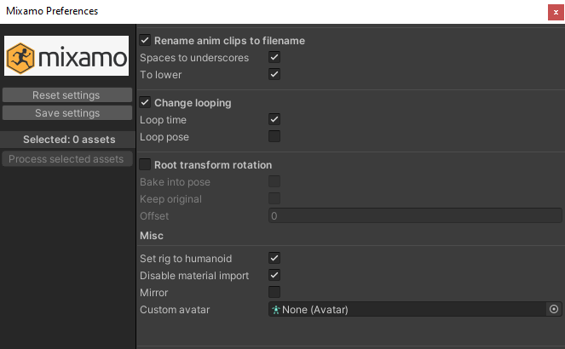Toggle Set rig to humanoid checkbox

(274, 258)
